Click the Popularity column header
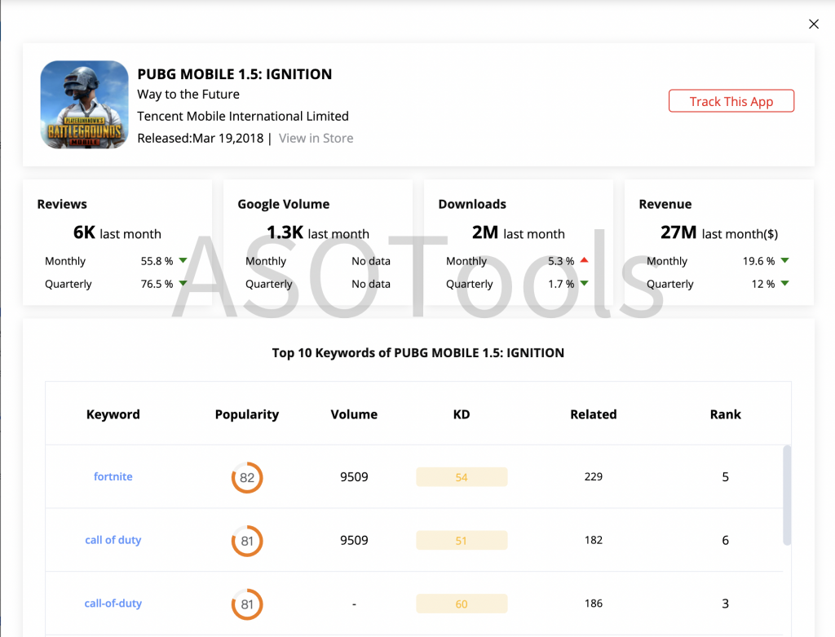Viewport: 835px width, 637px height. click(247, 414)
